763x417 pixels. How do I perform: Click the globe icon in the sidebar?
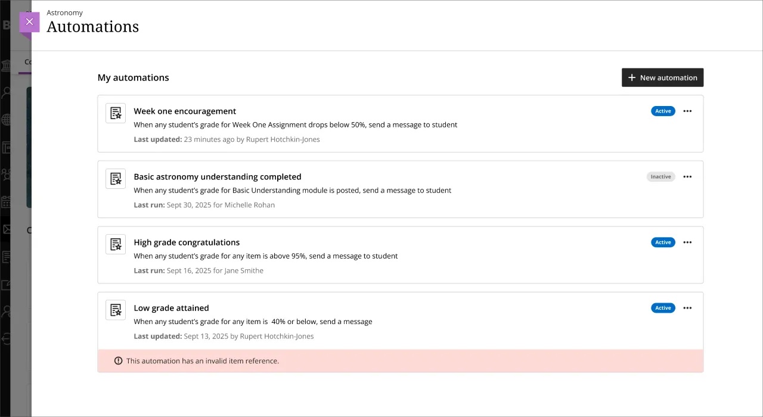7,119
